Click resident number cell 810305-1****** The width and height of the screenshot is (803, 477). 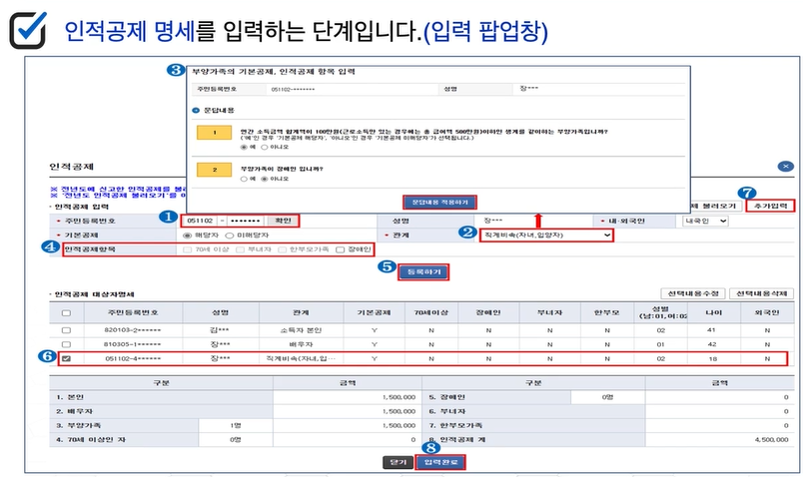click(x=133, y=344)
